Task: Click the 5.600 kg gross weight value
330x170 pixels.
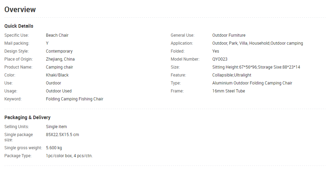Action: (x=54, y=148)
